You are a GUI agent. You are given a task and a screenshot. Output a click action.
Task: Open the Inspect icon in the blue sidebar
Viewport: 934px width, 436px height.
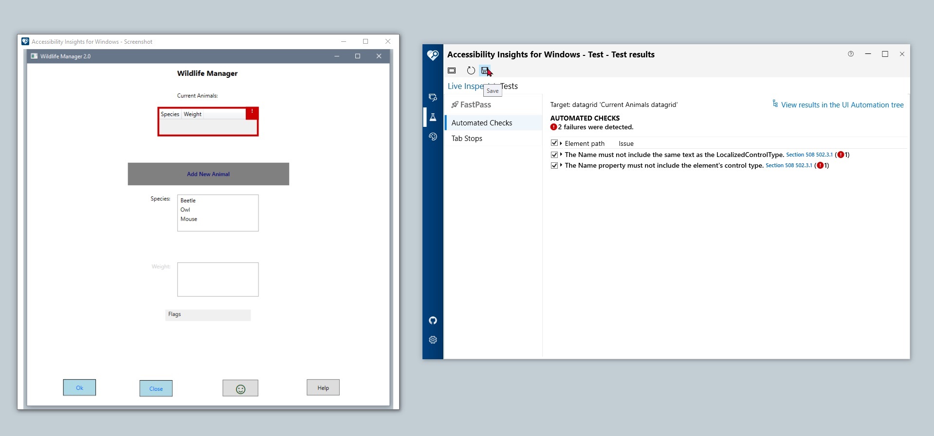pos(433,97)
